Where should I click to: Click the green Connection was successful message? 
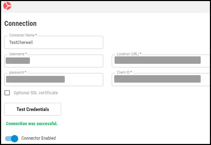click(32, 123)
